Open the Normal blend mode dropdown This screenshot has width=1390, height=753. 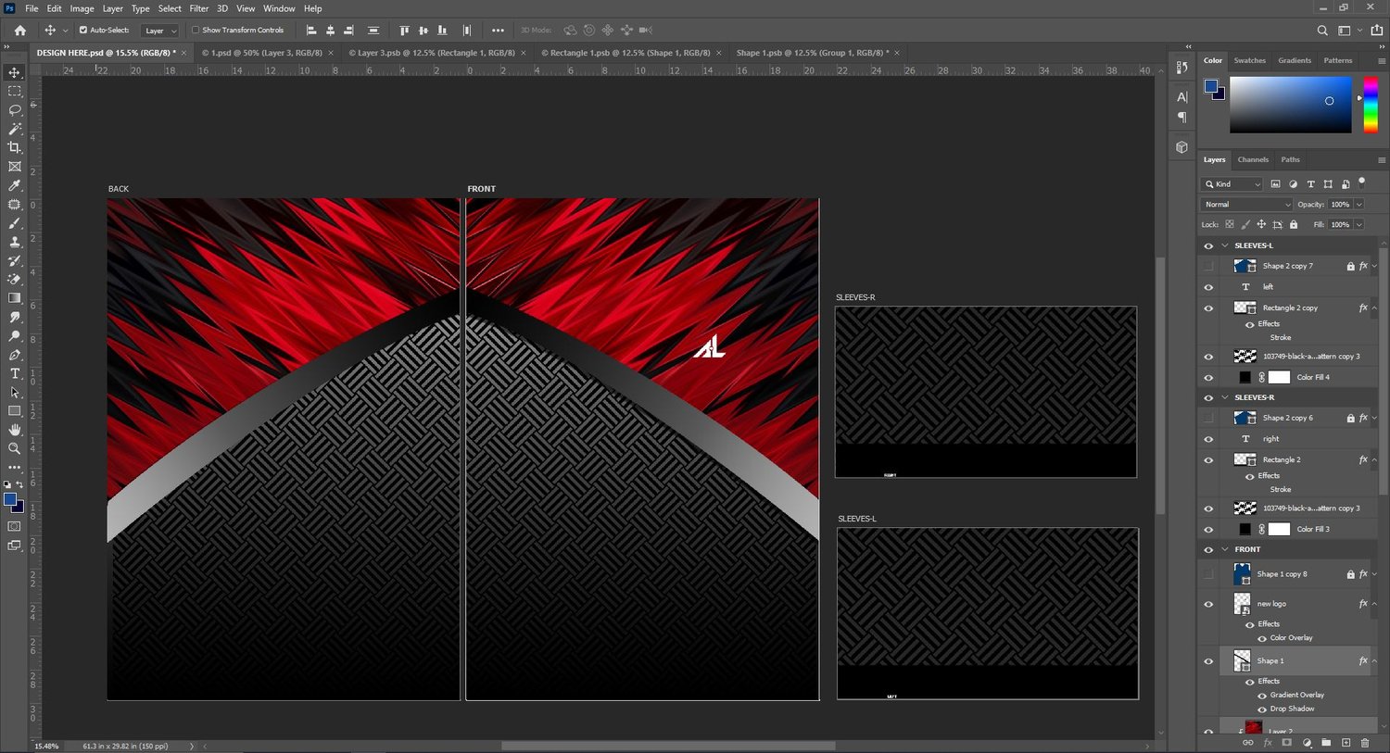point(1246,205)
